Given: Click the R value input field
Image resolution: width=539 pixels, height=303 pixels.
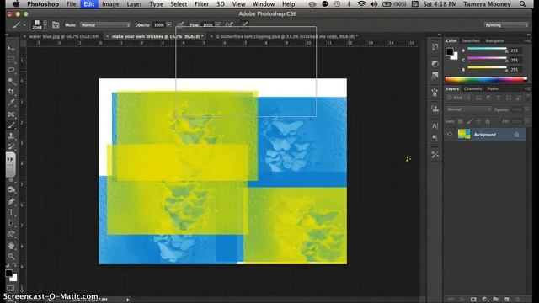Looking at the screenshot, I should coord(515,50).
